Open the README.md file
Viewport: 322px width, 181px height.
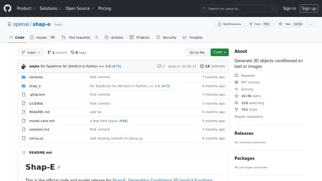tap(40, 112)
